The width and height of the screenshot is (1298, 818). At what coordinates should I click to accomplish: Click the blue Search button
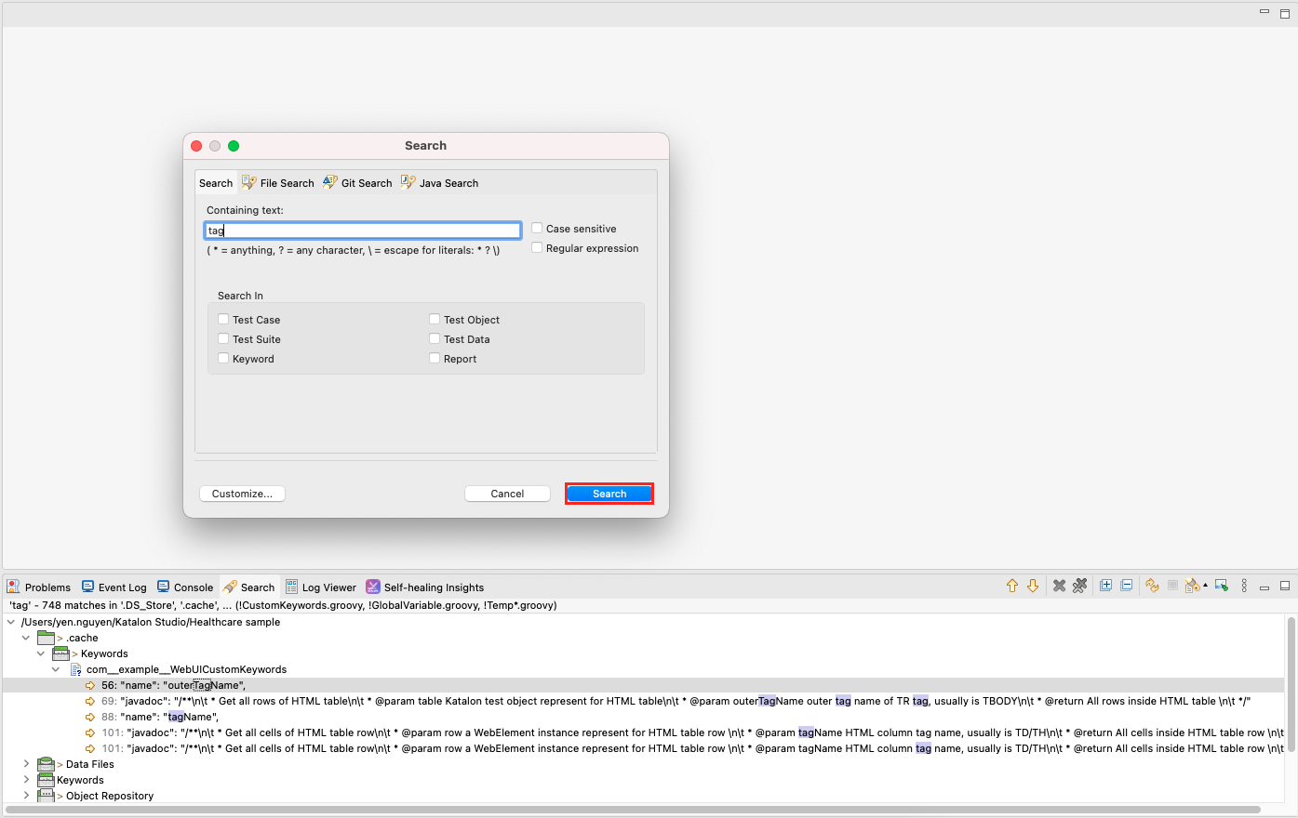(609, 494)
